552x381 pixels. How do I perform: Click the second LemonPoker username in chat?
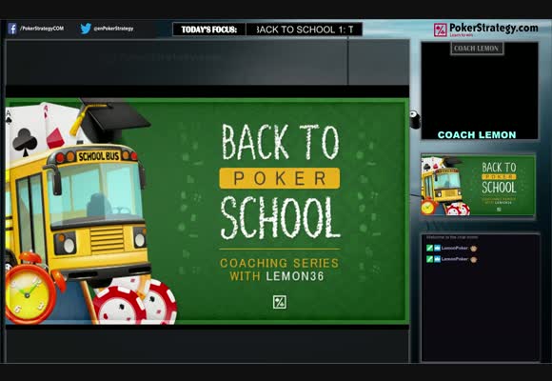click(455, 259)
